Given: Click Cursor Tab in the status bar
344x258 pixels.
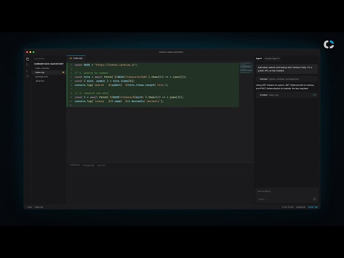Looking at the screenshot, I should 313,207.
